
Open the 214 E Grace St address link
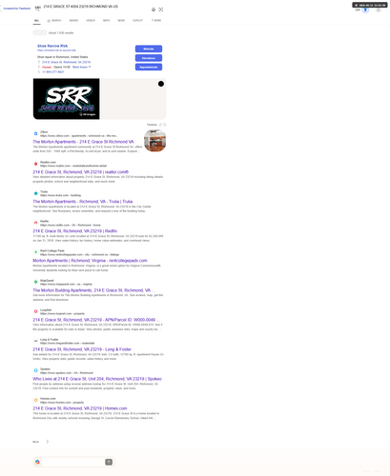66,62
